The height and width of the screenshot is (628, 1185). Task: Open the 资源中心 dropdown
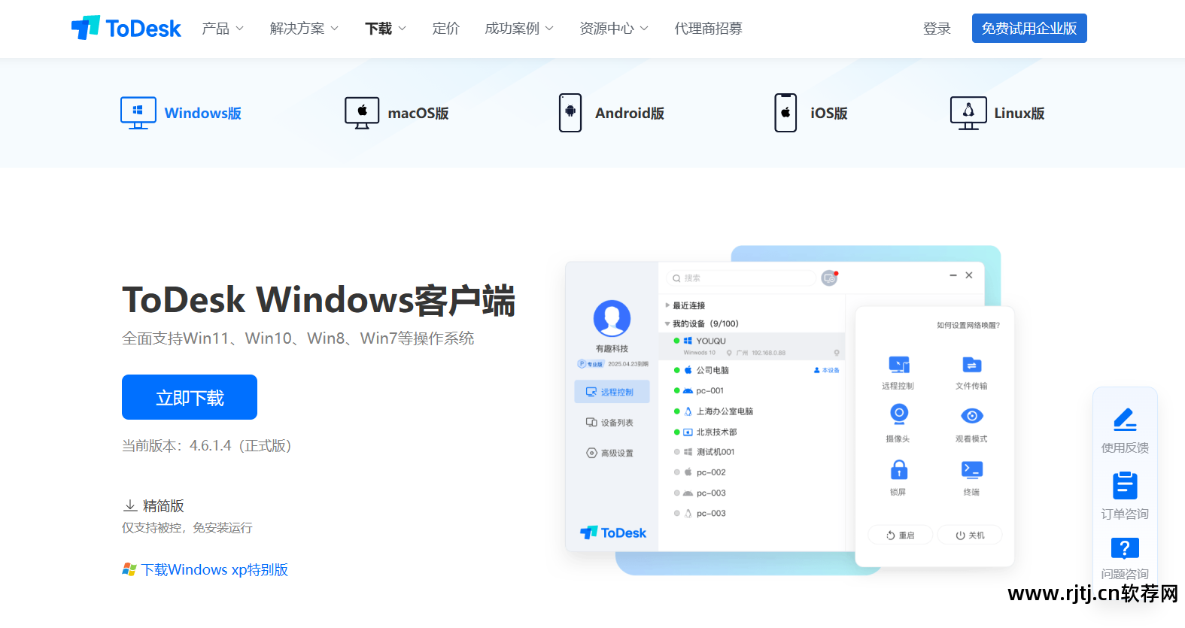[614, 29]
